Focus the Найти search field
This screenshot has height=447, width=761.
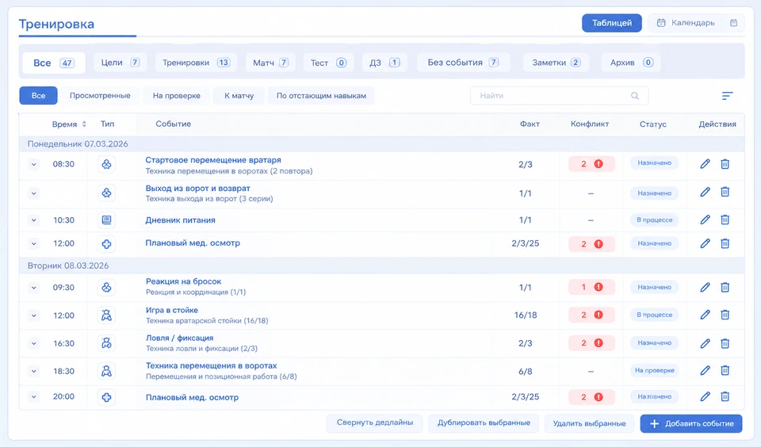point(559,96)
